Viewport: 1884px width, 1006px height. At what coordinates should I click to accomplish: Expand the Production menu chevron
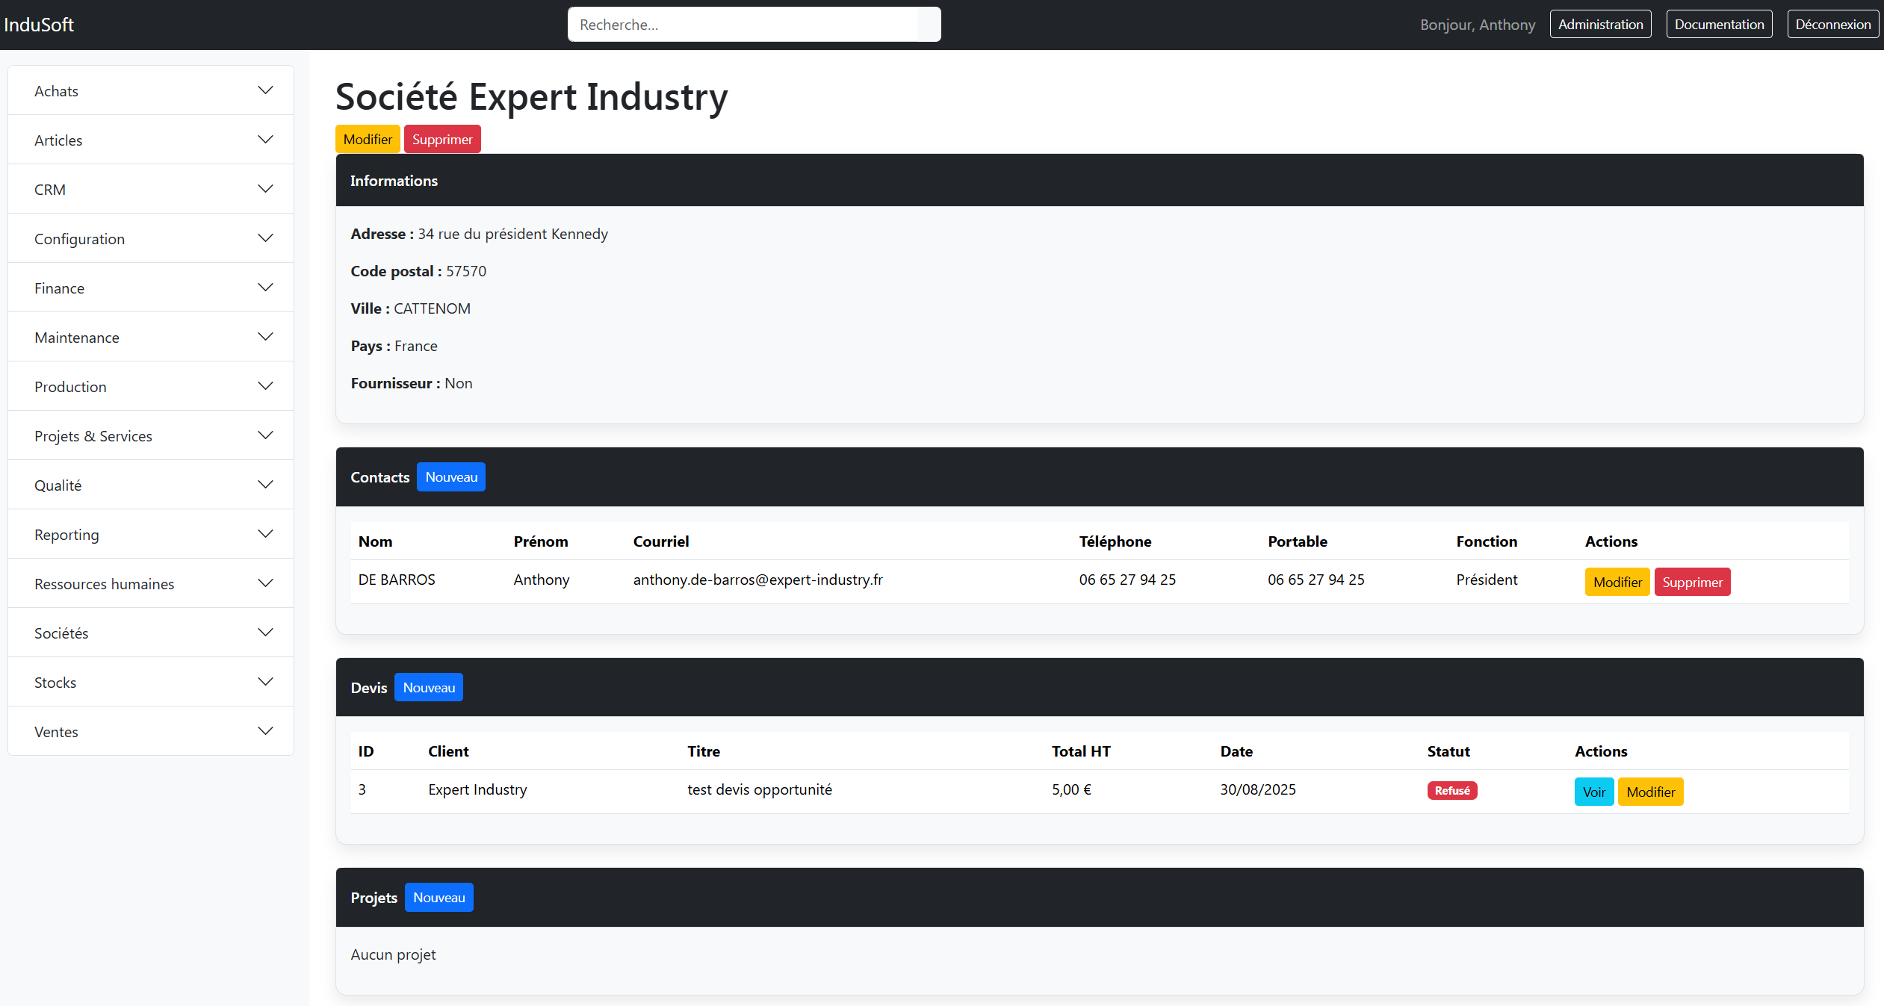point(265,386)
